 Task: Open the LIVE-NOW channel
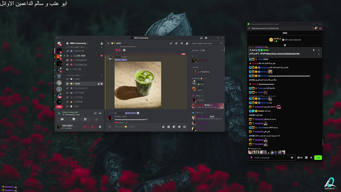[x=84, y=56]
